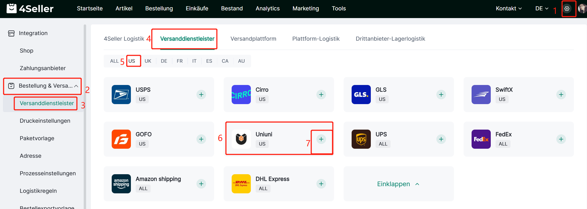Open the settings gear icon
The height and width of the screenshot is (209, 587).
tap(567, 9)
